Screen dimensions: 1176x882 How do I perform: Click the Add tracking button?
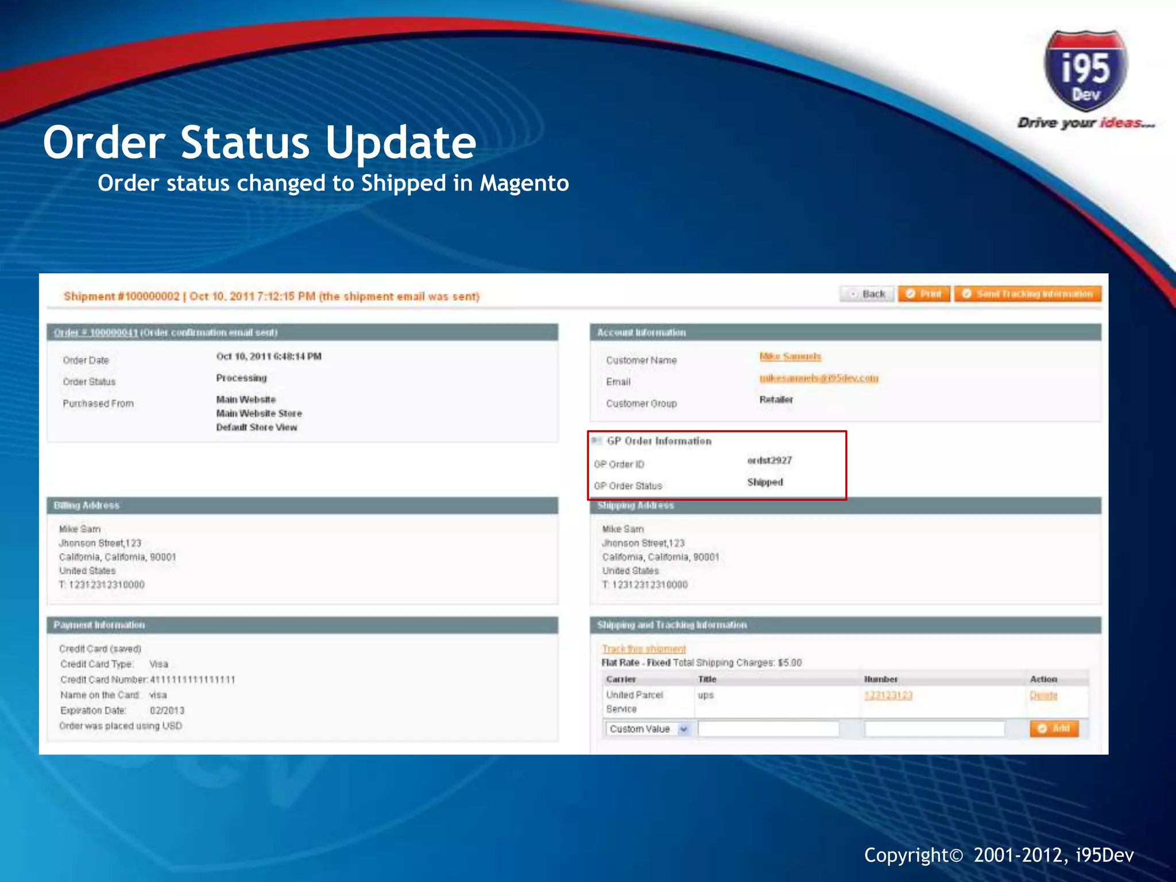click(1054, 728)
